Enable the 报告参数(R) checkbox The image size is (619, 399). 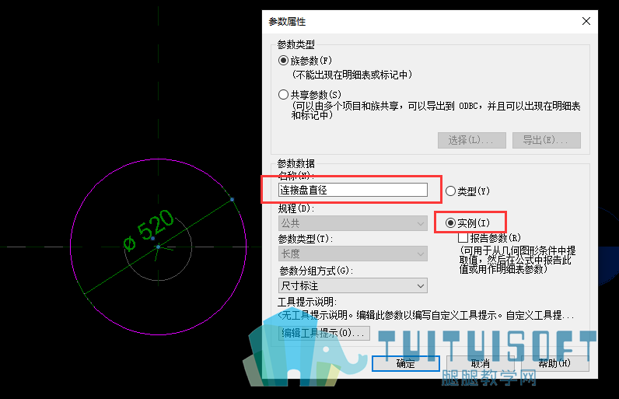click(463, 238)
